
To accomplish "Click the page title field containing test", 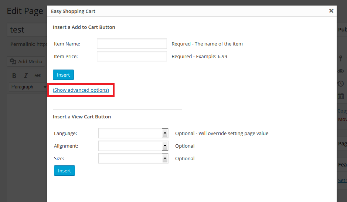I will 27,30.
